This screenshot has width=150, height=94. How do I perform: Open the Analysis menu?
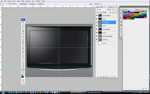[x=28, y=1]
